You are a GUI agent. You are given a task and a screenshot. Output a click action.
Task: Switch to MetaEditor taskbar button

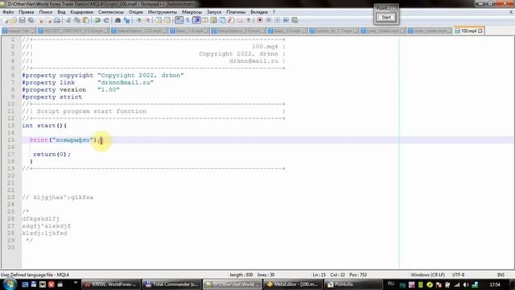(293, 284)
